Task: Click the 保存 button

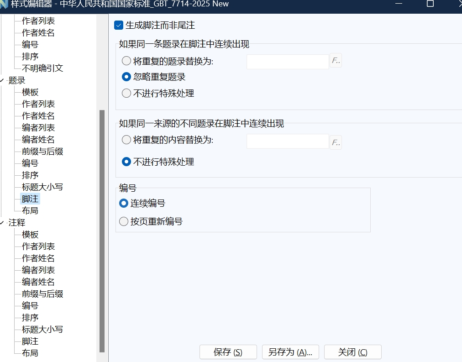Action: click(x=228, y=352)
